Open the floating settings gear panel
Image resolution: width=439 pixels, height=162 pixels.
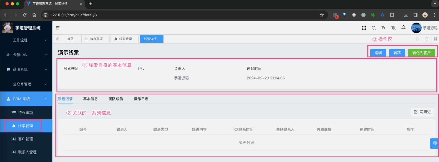(x=435, y=143)
